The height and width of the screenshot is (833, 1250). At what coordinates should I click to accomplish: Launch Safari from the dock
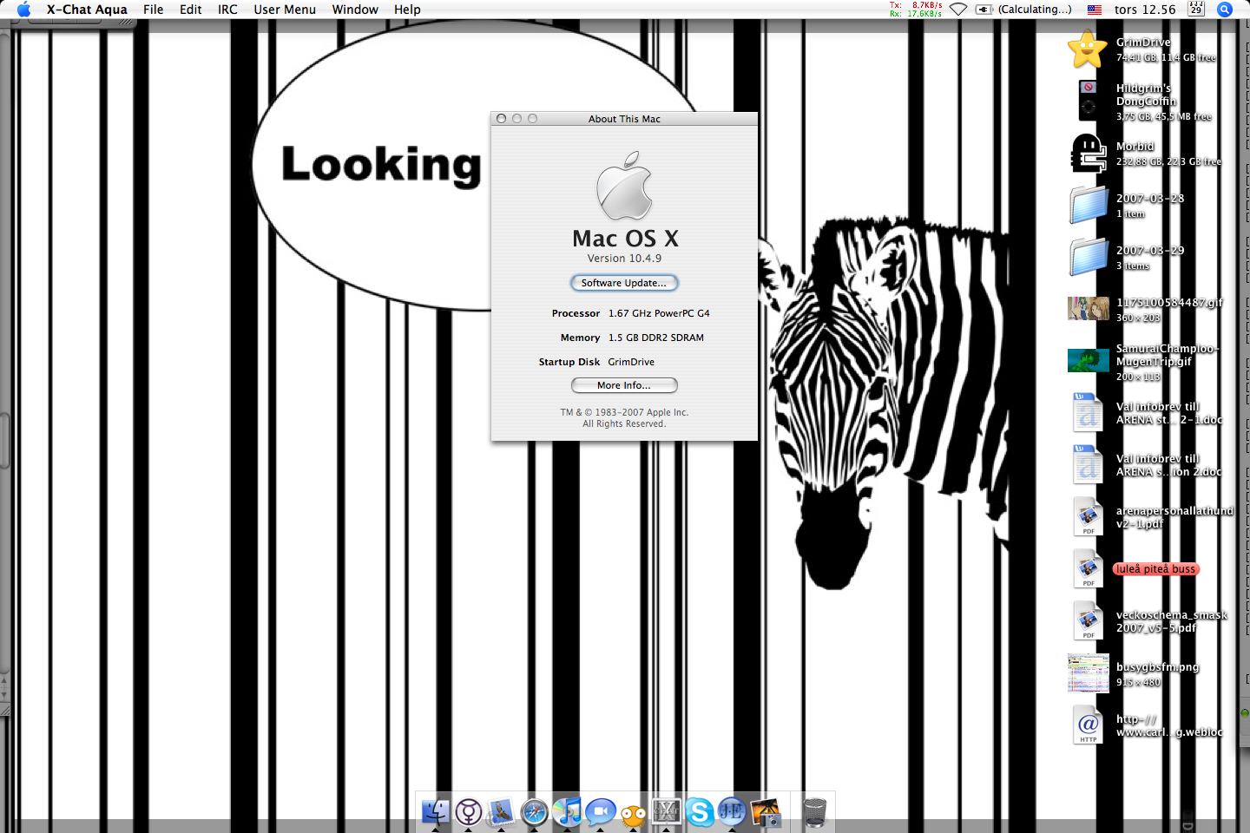(535, 812)
